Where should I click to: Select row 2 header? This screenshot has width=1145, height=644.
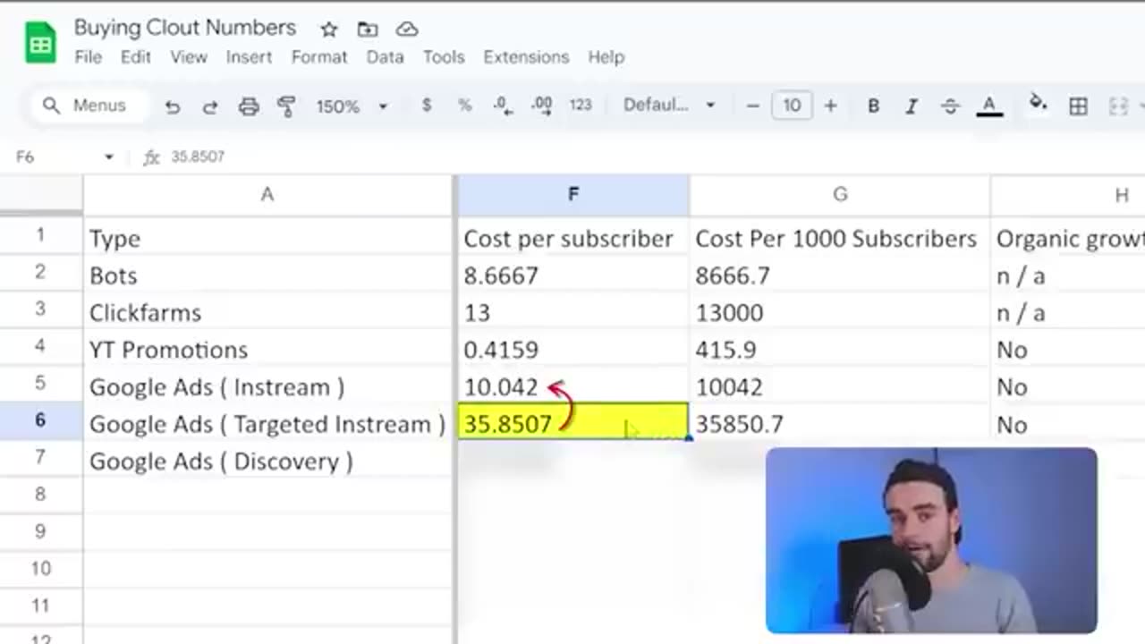coord(40,273)
